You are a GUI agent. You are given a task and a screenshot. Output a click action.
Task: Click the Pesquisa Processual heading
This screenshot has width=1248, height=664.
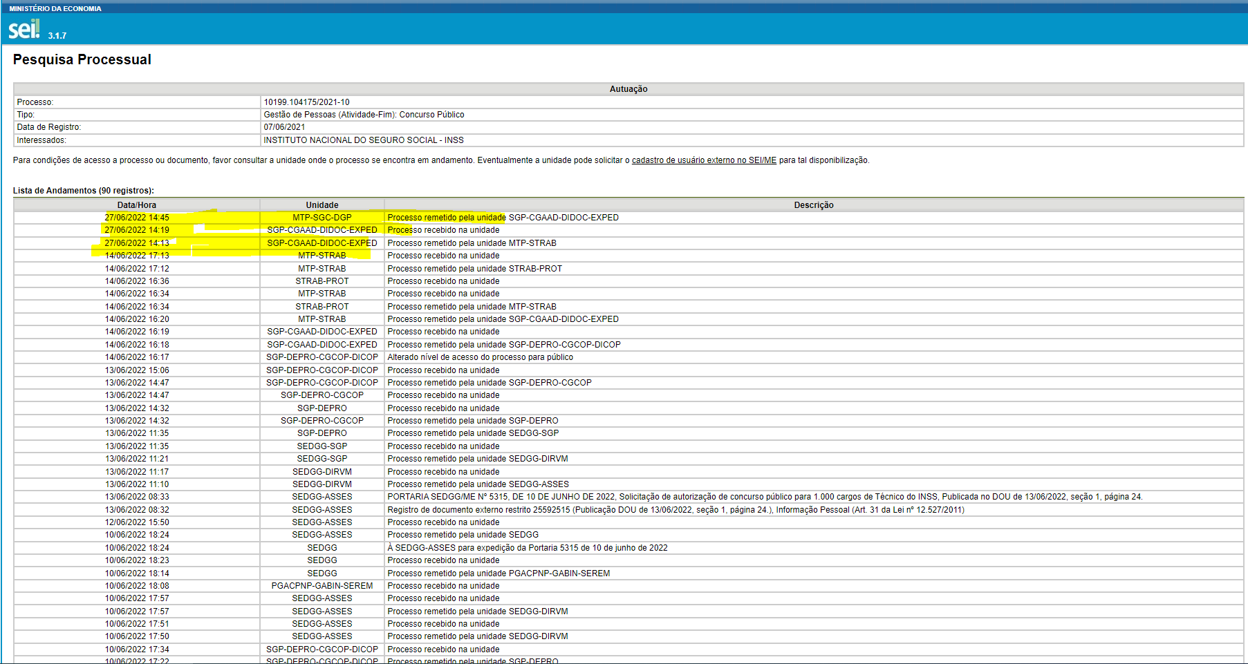pyautogui.click(x=82, y=59)
